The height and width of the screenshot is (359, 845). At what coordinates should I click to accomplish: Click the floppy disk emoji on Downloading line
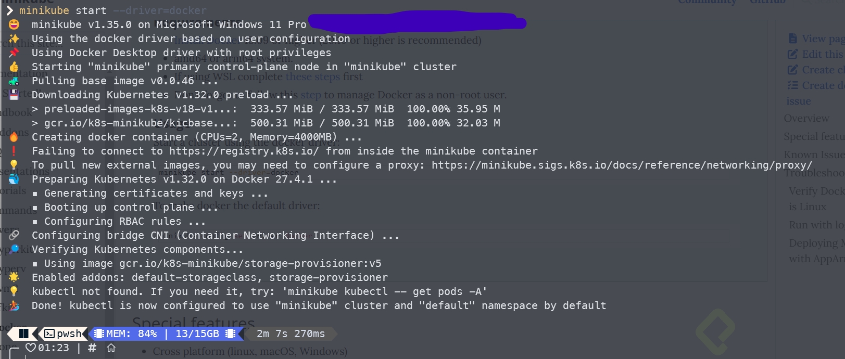pos(14,95)
